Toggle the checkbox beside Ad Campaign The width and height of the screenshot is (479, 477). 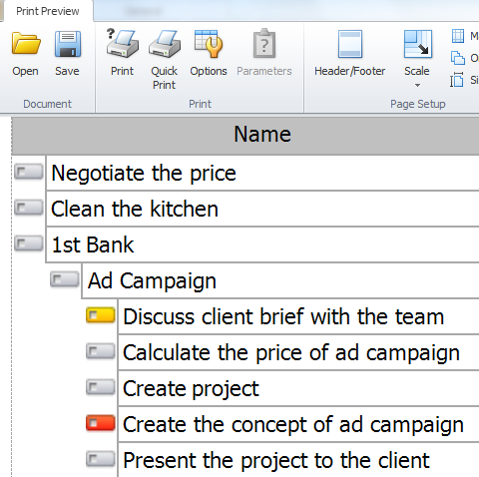[x=65, y=279]
